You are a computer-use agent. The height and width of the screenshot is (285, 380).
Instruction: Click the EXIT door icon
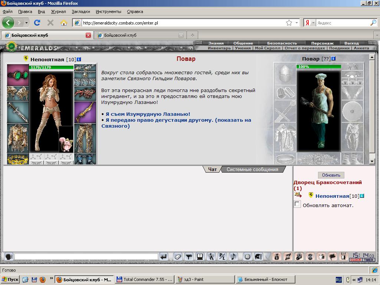point(343,256)
